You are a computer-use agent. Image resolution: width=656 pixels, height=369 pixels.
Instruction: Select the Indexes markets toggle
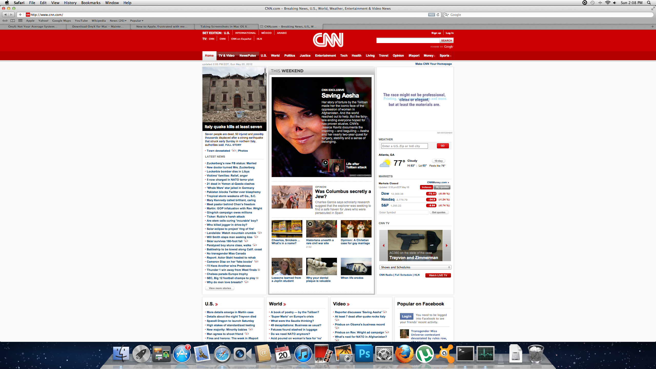click(426, 187)
